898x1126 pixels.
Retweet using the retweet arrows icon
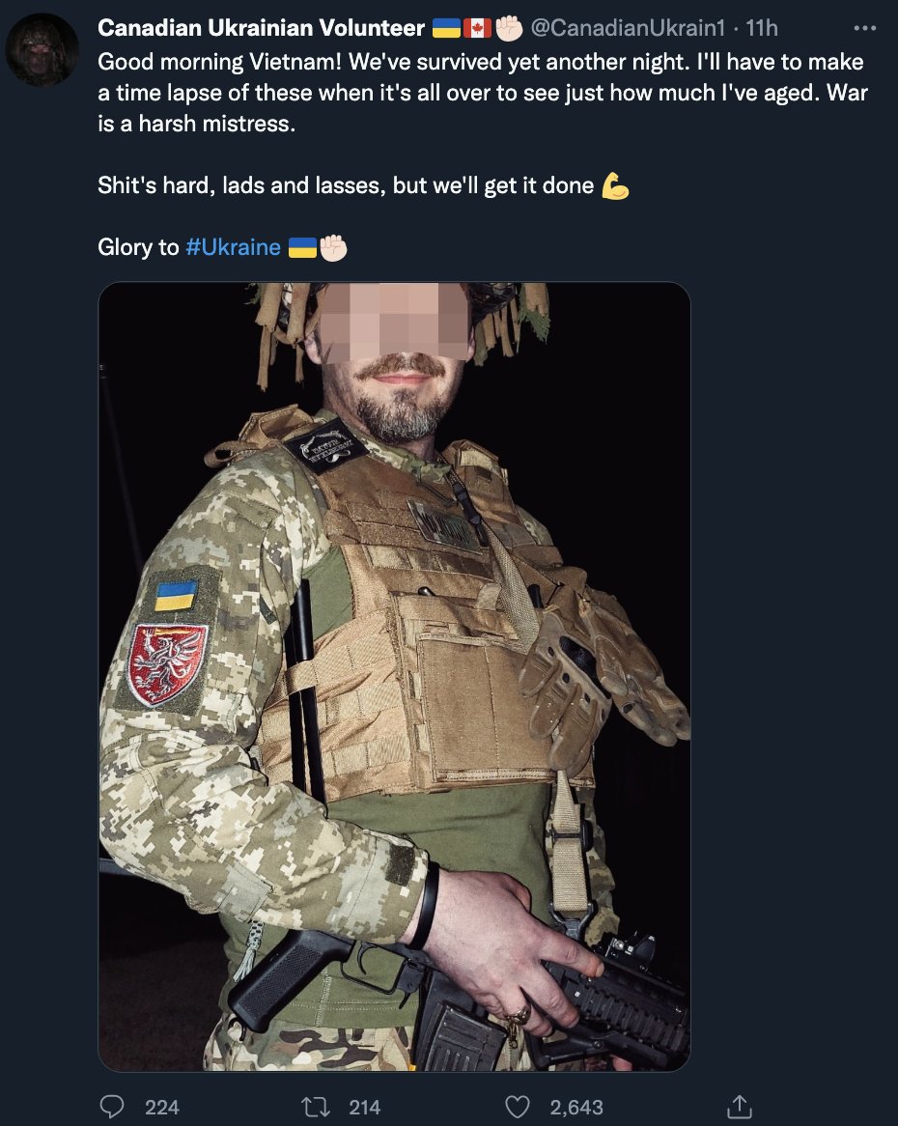tap(315, 1107)
